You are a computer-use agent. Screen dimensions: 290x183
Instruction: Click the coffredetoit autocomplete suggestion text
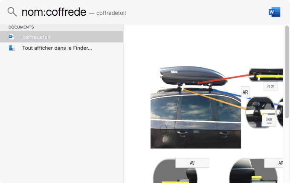click(111, 13)
